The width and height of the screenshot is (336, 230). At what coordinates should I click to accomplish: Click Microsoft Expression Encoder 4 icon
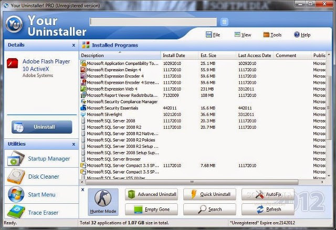83,76
